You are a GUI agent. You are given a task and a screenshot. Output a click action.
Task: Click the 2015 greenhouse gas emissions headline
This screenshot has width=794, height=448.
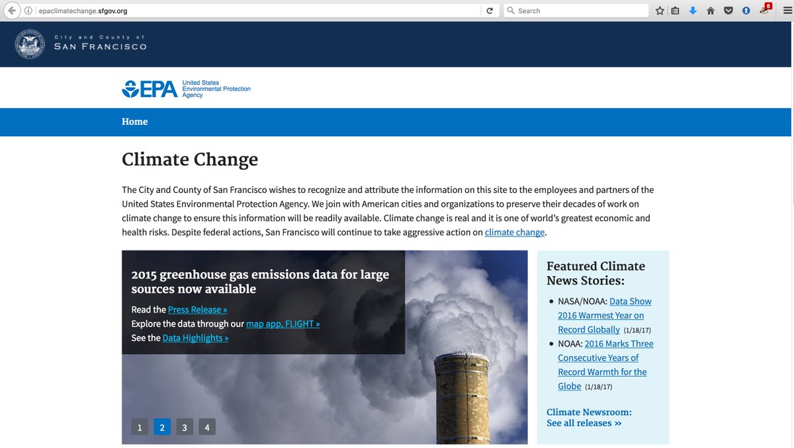[260, 281]
